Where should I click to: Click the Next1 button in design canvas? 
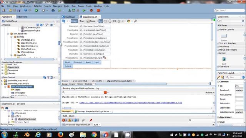pos(88,62)
